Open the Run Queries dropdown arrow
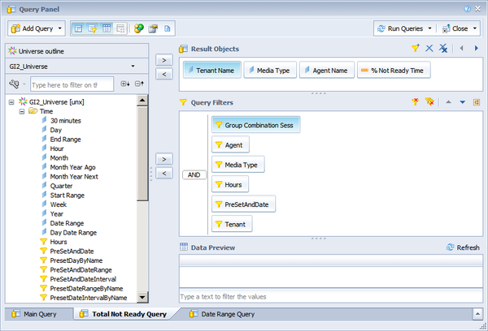 [x=429, y=28]
